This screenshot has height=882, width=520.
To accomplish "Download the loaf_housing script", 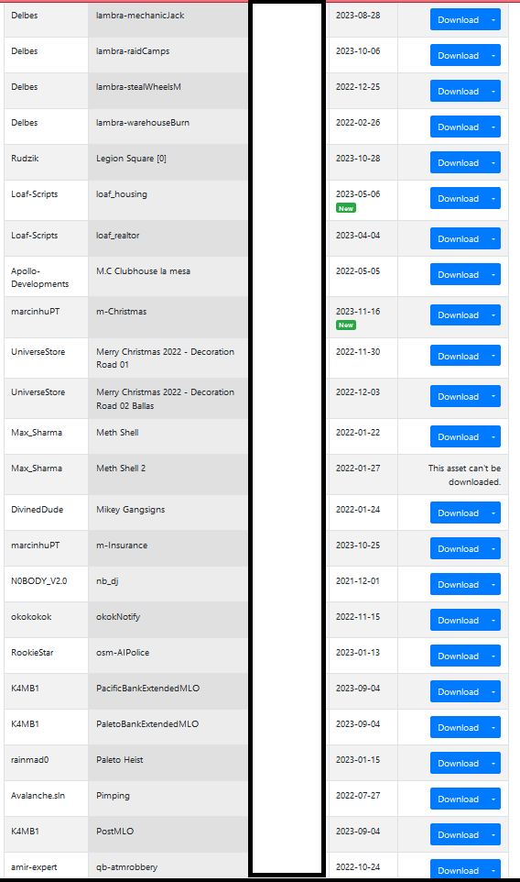I will (x=459, y=199).
